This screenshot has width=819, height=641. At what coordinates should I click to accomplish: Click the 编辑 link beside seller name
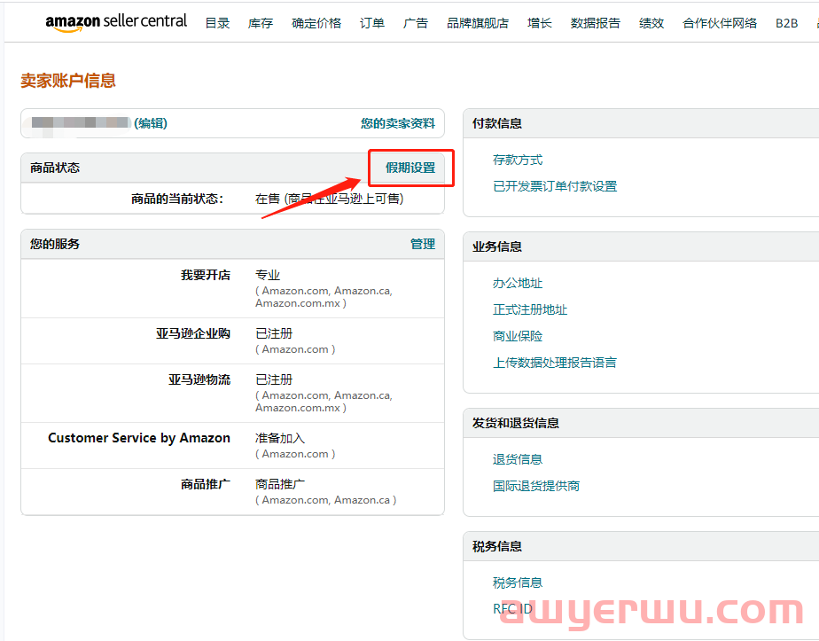click(x=151, y=123)
